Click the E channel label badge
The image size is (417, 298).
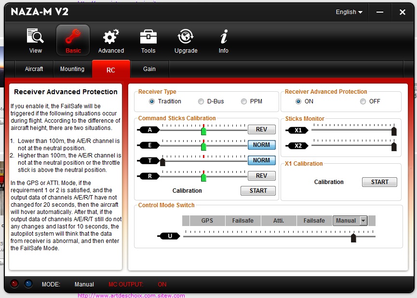coord(148,145)
